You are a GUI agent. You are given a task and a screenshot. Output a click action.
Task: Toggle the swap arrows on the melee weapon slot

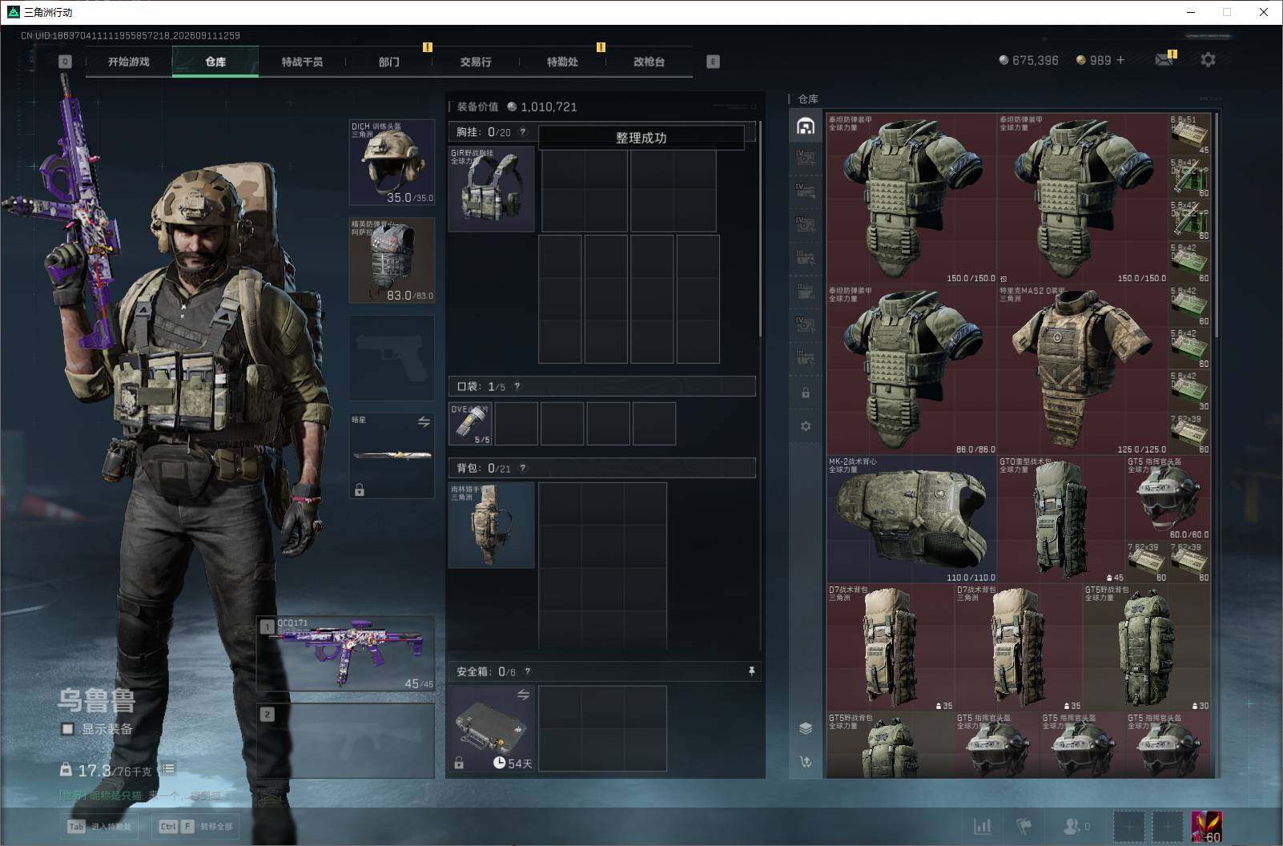pos(424,421)
